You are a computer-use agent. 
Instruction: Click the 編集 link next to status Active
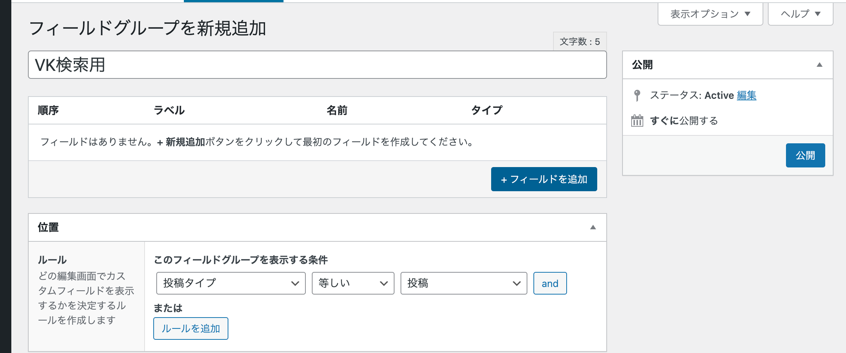(x=746, y=95)
